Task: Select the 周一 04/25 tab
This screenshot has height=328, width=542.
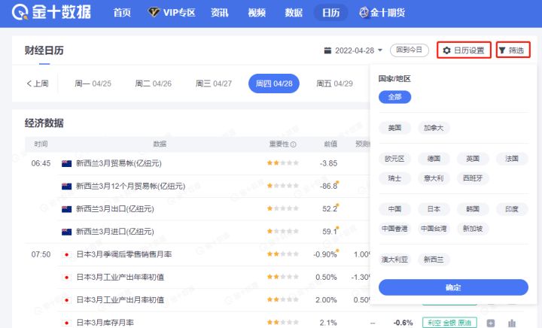Action: click(x=93, y=84)
